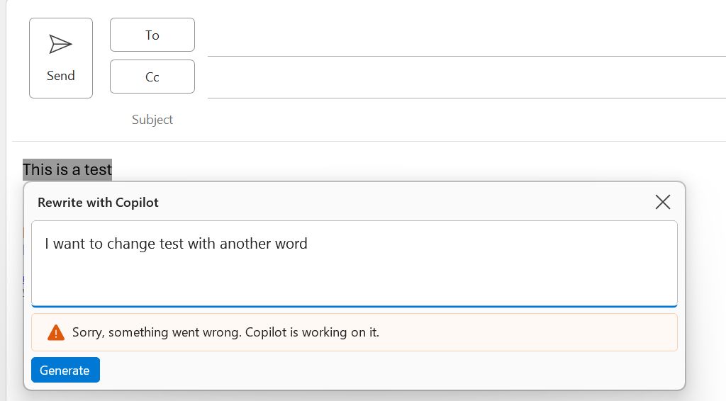Open the To recipients picker
This screenshot has width=726, height=401.
click(152, 35)
